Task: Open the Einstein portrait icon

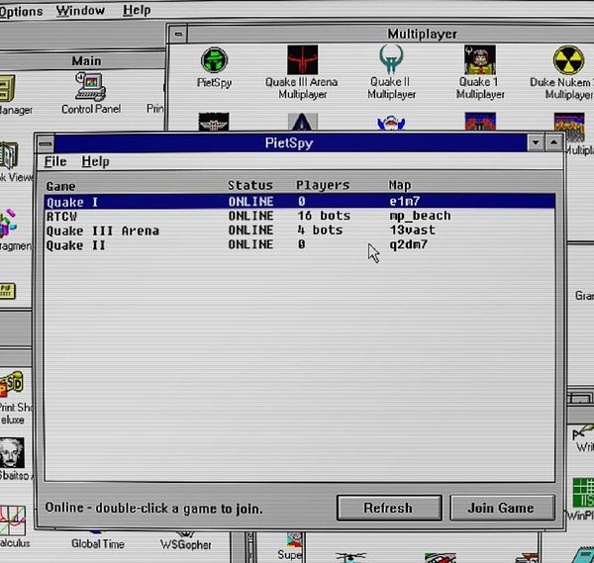Action: (11, 453)
